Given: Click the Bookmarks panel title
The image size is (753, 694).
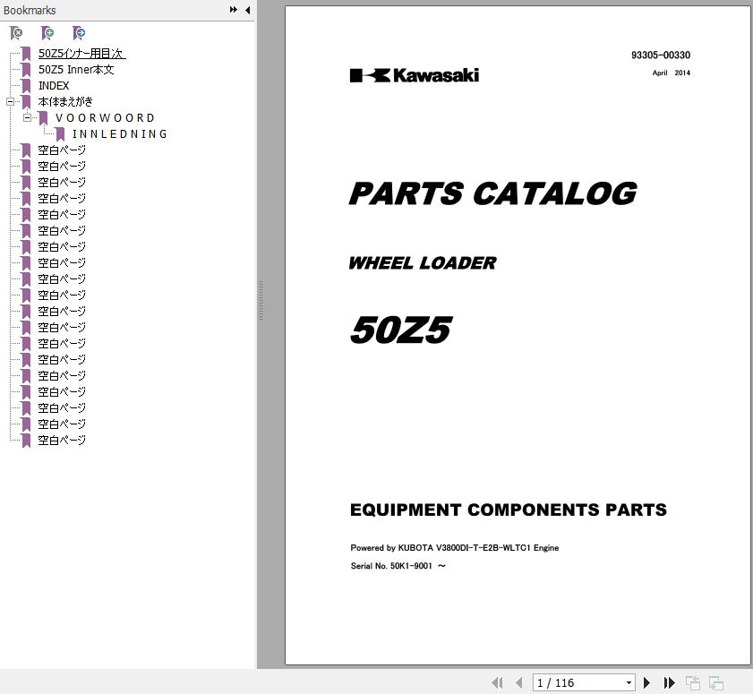Looking at the screenshot, I should click(x=30, y=10).
